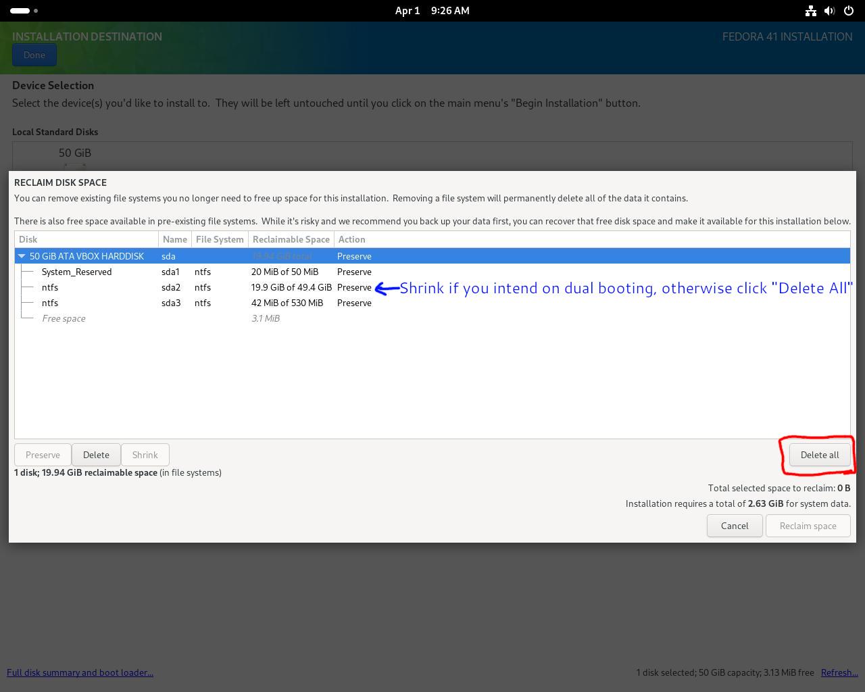Click the Preserve button below the list
The image size is (865, 692).
click(x=43, y=455)
